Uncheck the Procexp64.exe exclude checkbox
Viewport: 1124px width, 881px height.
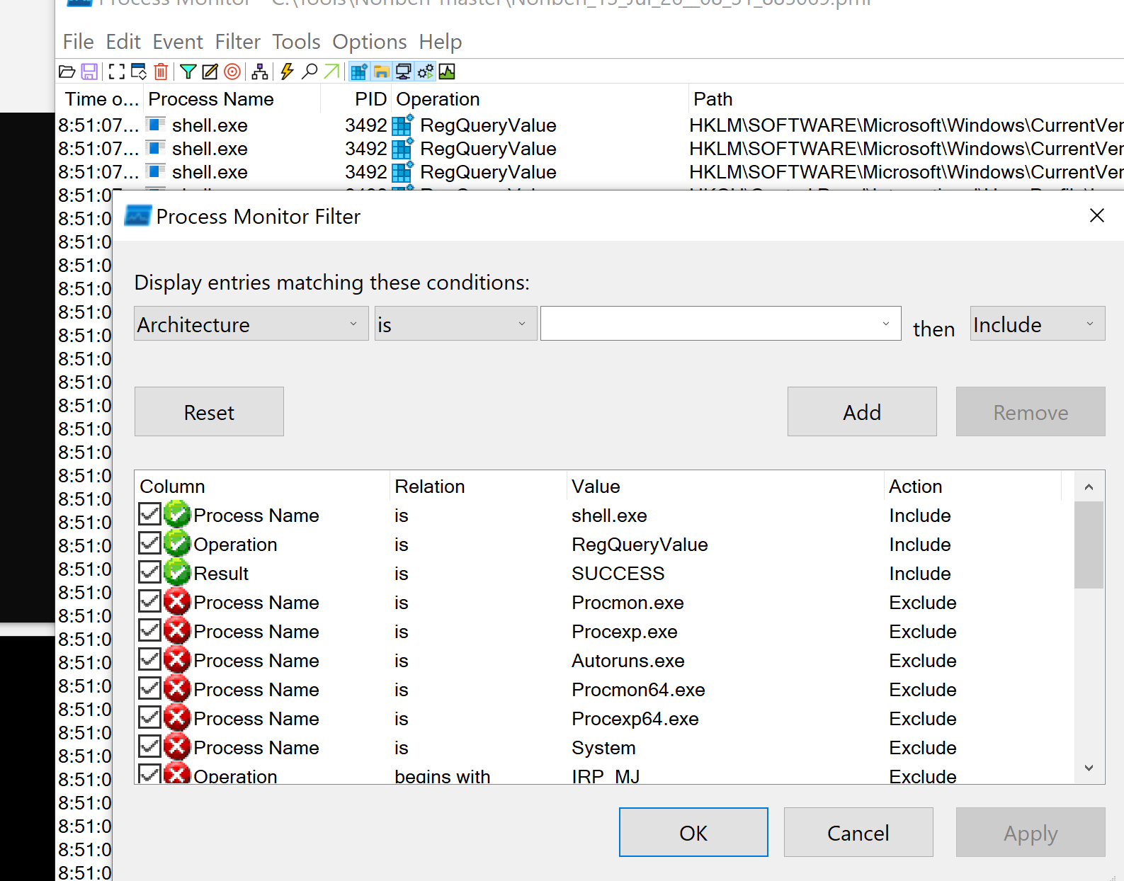pos(149,717)
